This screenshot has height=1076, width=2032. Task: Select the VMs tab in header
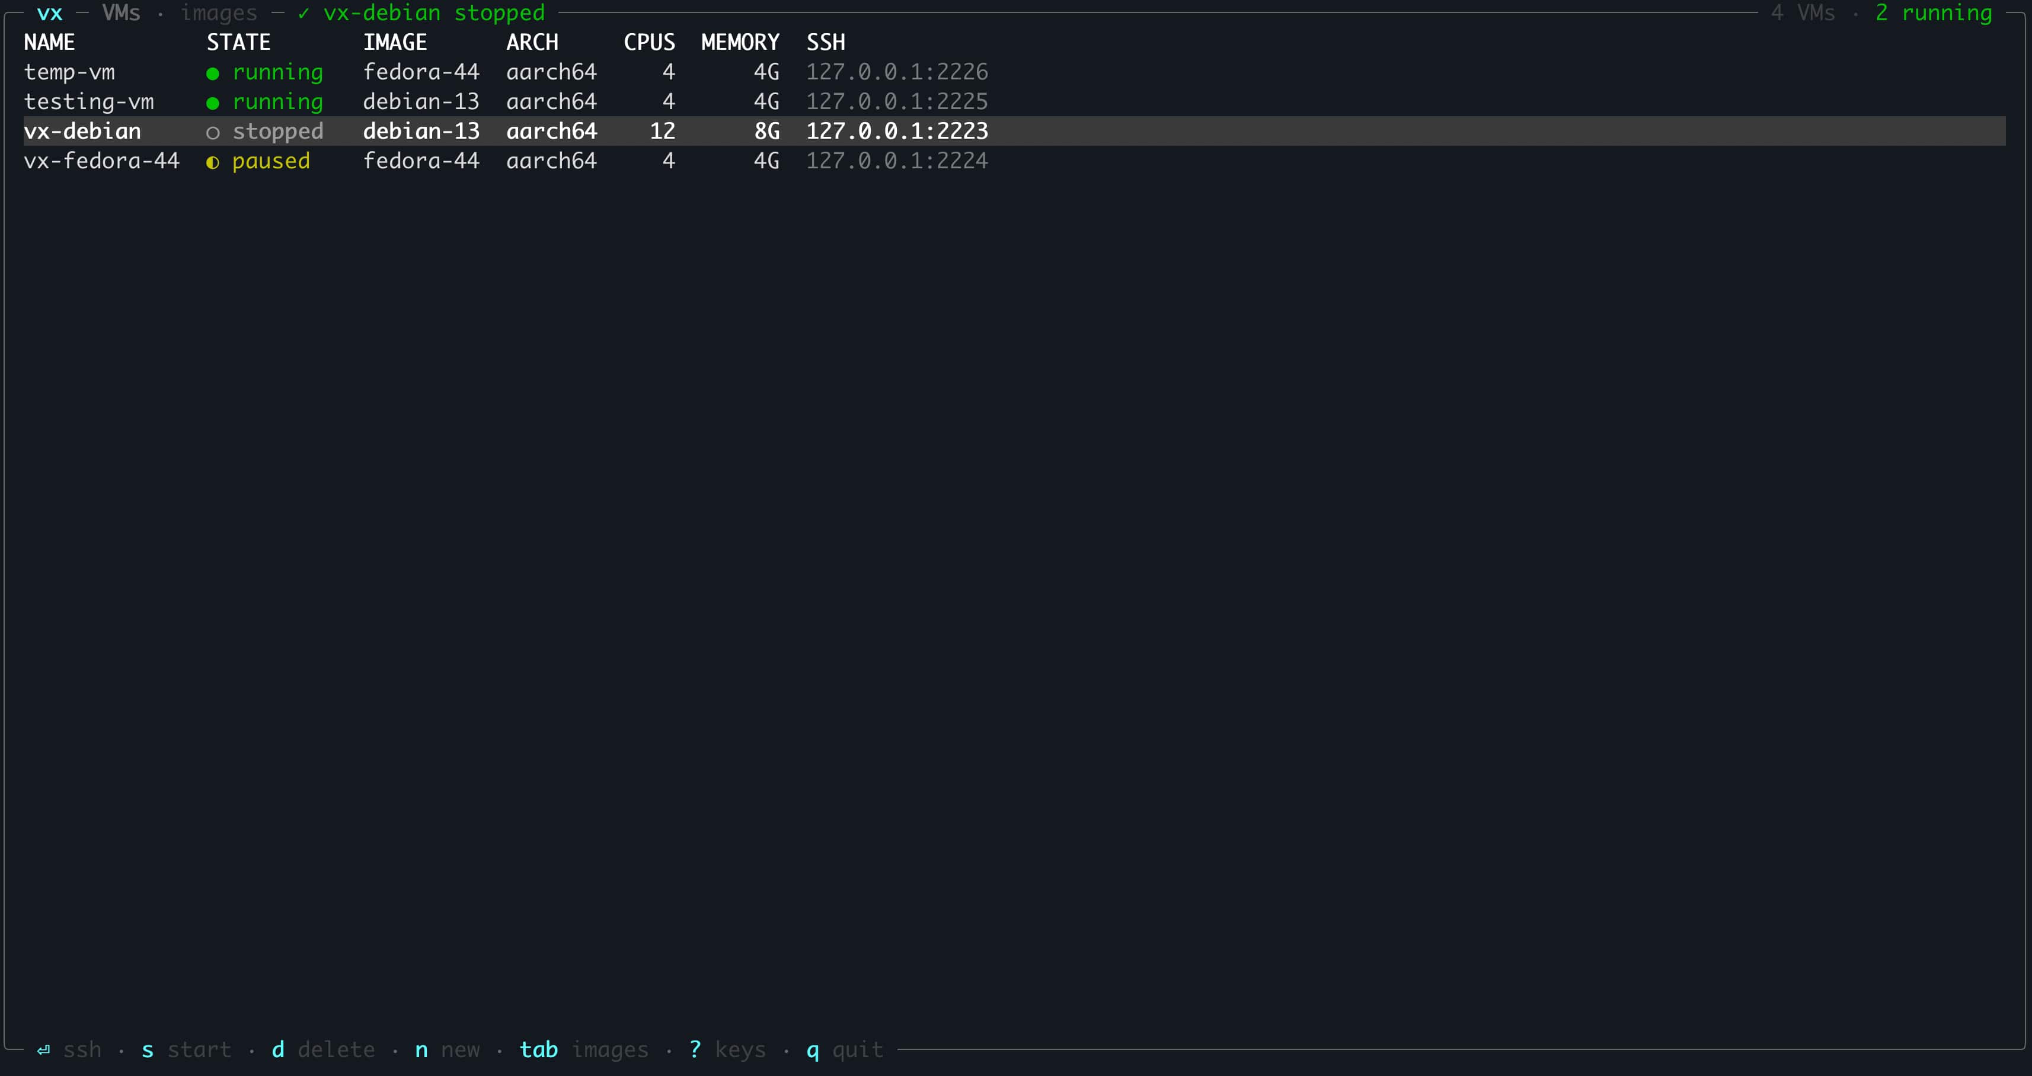pyautogui.click(x=121, y=12)
